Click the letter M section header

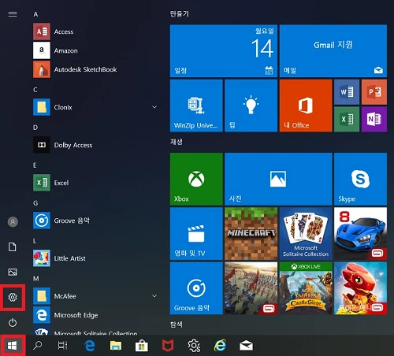(36, 279)
